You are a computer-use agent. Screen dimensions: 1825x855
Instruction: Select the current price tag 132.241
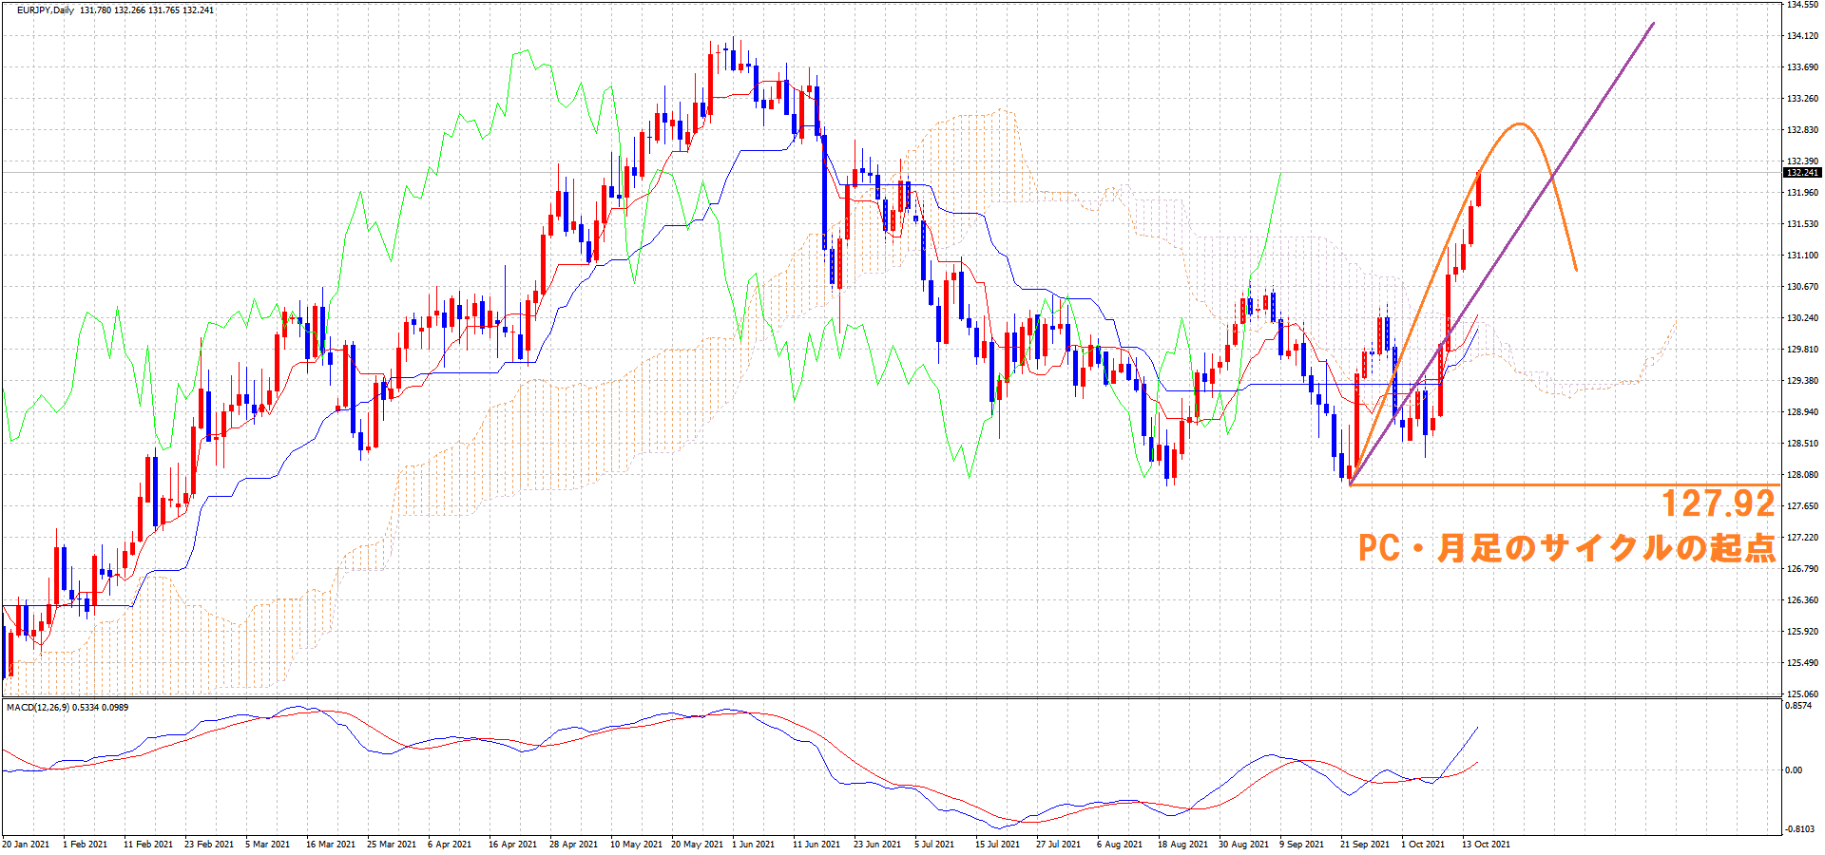click(1802, 173)
